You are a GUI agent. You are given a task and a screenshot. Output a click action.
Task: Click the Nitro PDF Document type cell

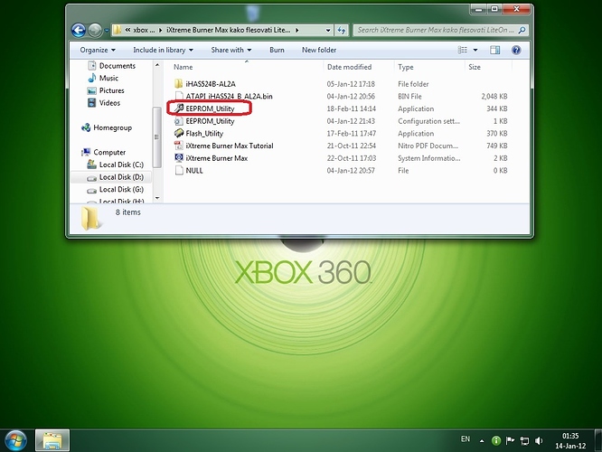[x=428, y=146]
